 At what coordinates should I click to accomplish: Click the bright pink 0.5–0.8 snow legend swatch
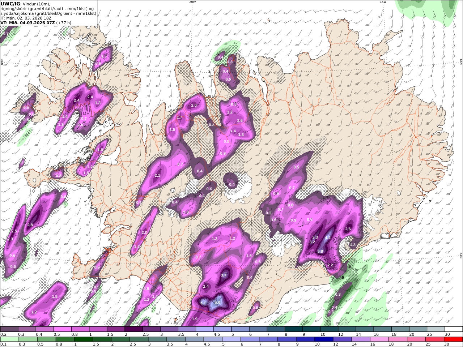click(x=63, y=329)
